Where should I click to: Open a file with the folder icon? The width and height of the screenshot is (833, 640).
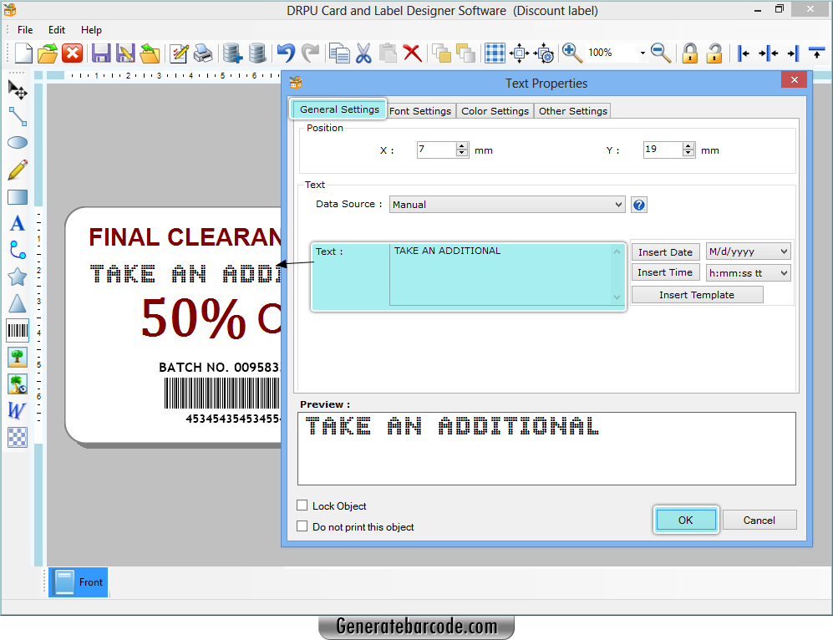48,53
